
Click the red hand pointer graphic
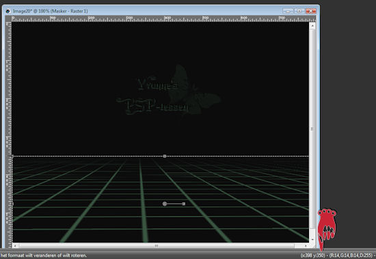click(x=326, y=228)
